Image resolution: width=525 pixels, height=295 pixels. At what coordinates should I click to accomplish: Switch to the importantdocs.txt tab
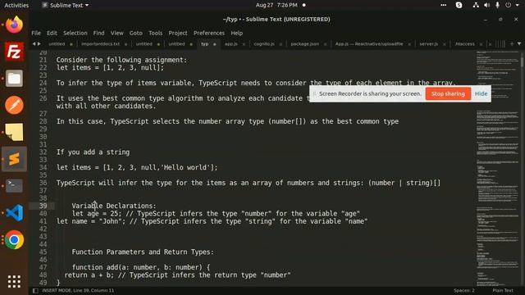pos(100,44)
